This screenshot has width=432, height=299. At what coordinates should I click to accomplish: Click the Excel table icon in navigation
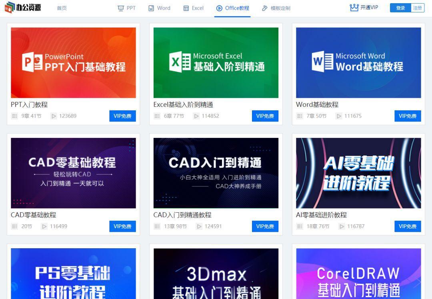[x=186, y=8]
